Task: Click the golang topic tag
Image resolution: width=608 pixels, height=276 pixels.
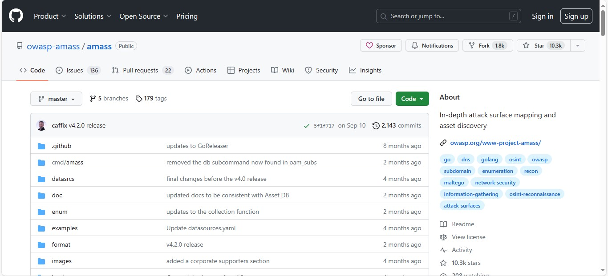Action: (490, 160)
